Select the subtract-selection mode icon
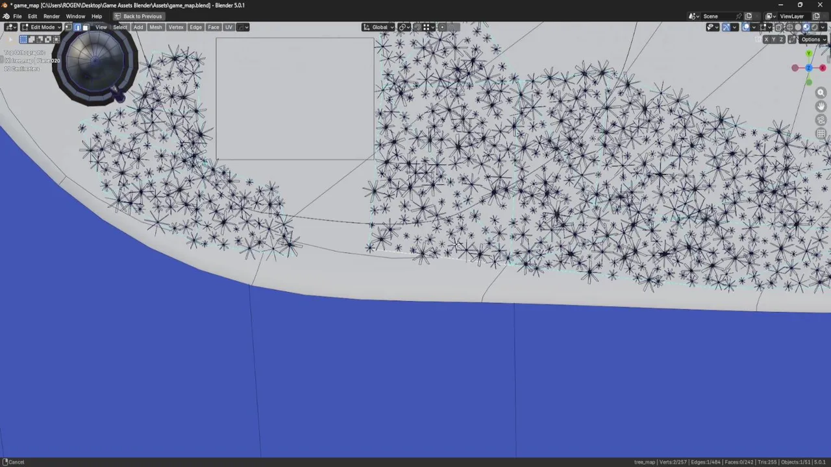831x467 pixels. 40,40
